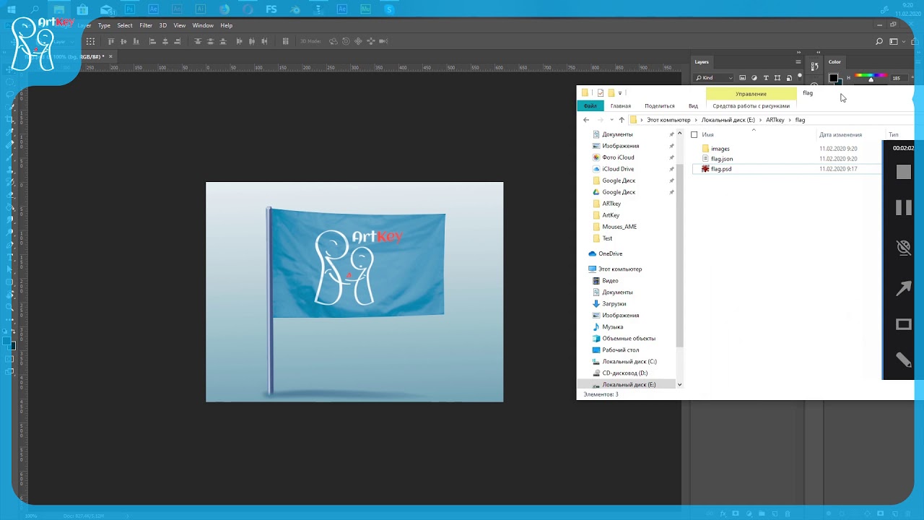Open the 3D menu
This screenshot has width=924, height=520.
163,25
